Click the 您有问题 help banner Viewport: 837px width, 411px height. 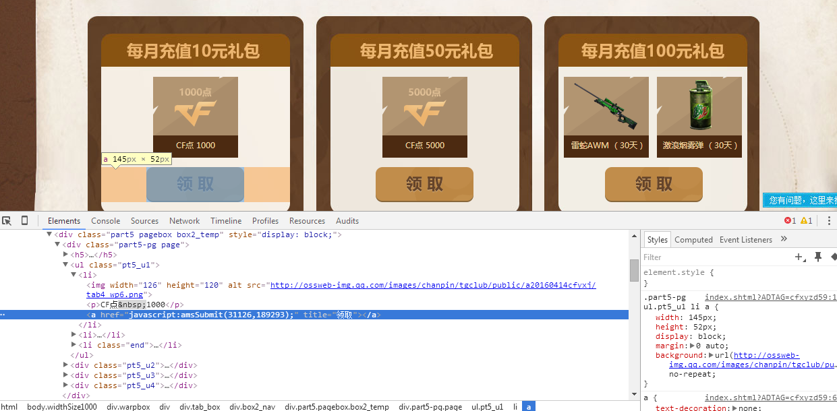coord(800,200)
